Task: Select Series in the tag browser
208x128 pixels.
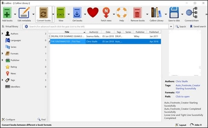Action: click(13, 47)
